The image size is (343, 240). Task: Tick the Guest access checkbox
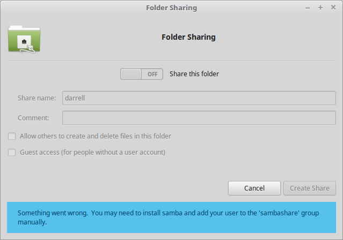(x=12, y=152)
